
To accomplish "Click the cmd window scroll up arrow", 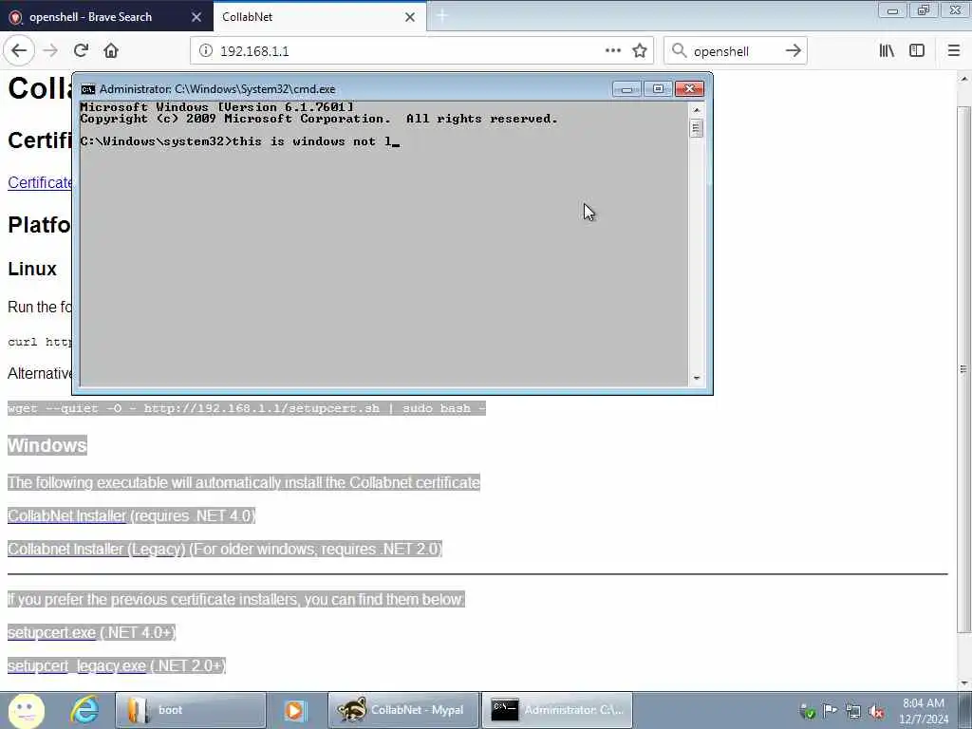I will click(696, 110).
